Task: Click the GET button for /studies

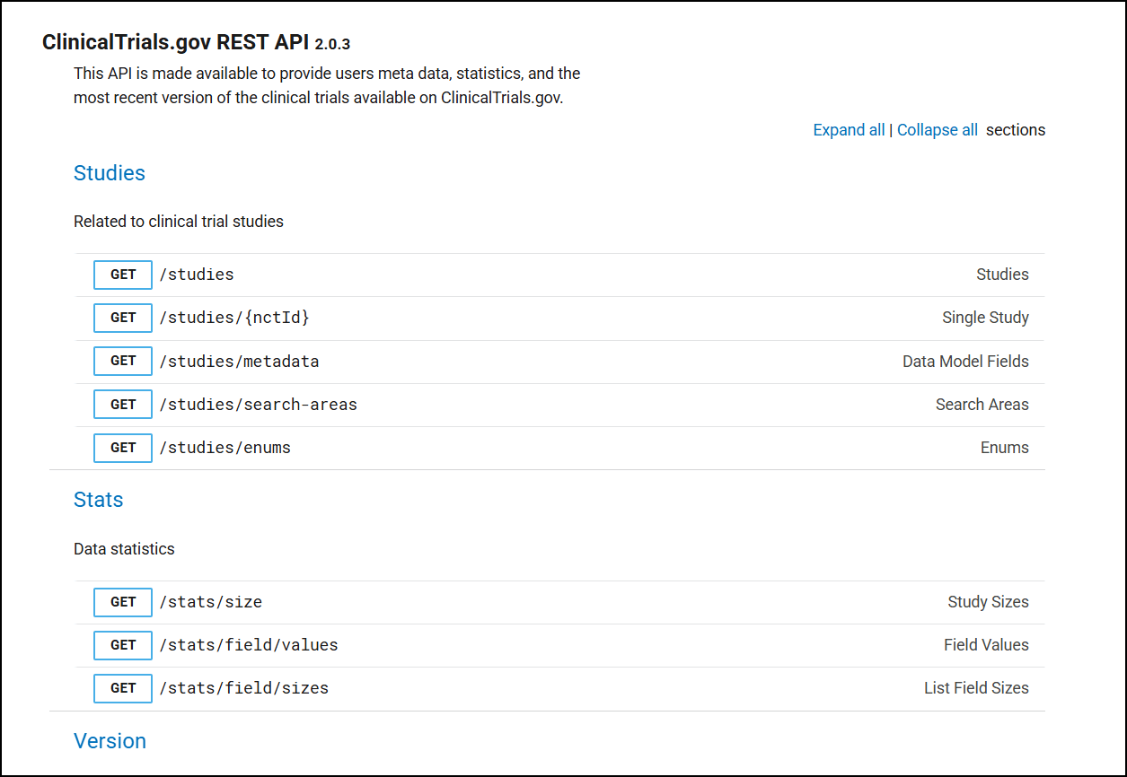Action: (x=123, y=275)
